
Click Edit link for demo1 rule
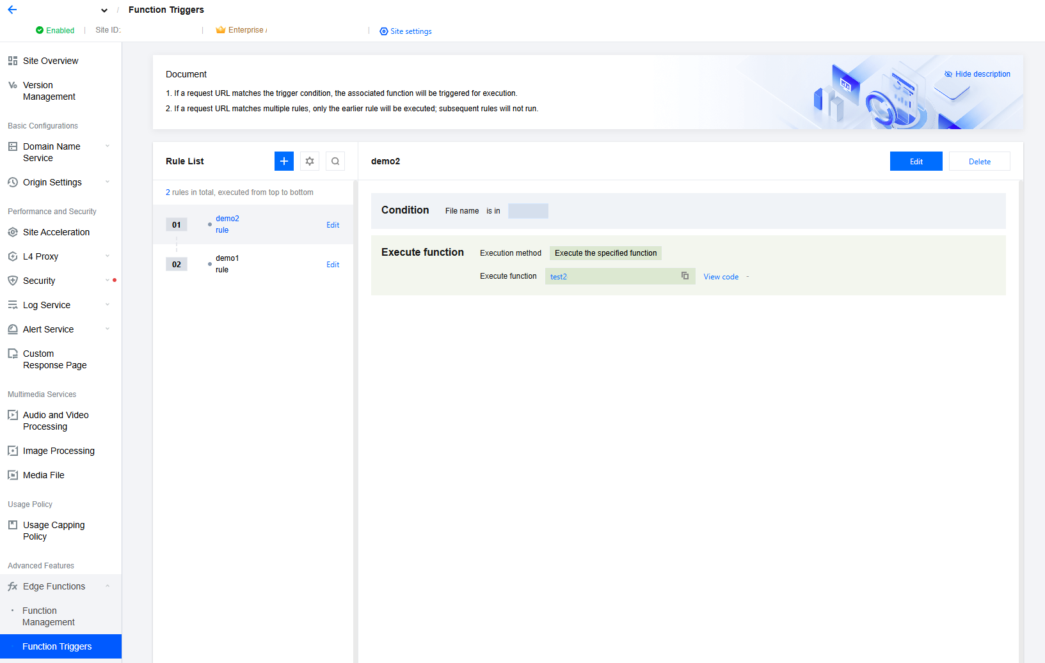coord(333,265)
